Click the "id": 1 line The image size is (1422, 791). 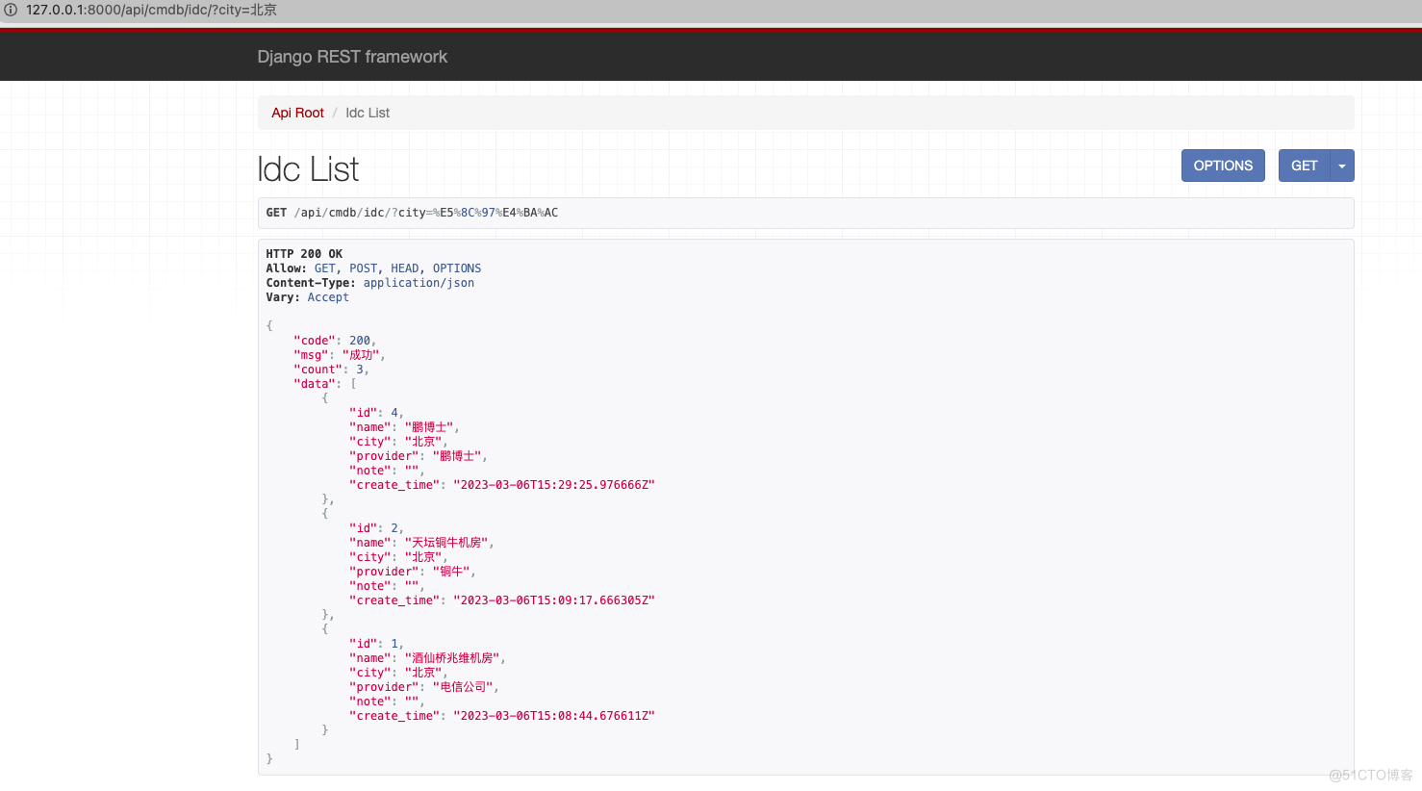(376, 644)
